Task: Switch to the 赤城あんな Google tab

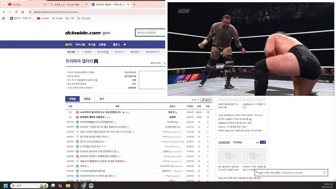Action: 69,4
